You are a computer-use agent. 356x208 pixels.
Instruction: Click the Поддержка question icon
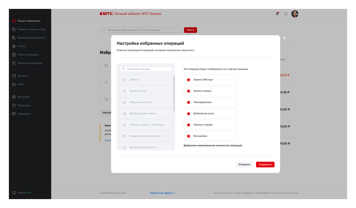click(14, 105)
